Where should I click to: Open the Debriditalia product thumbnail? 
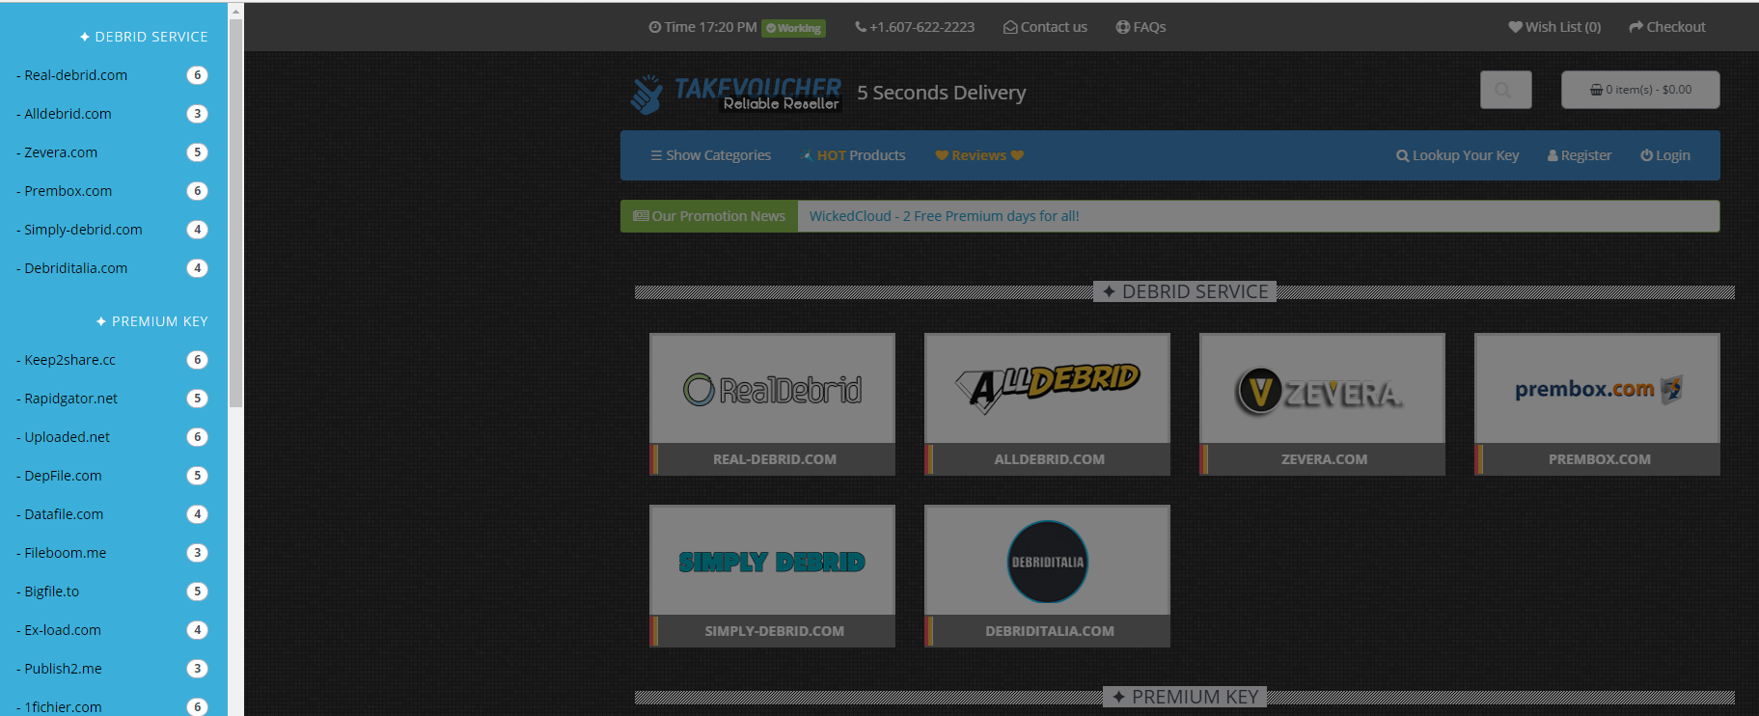(1047, 561)
